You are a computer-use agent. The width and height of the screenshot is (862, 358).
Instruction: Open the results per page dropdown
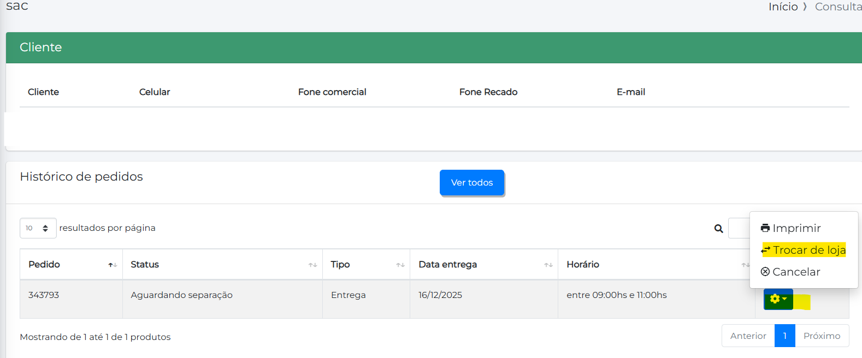(x=38, y=228)
